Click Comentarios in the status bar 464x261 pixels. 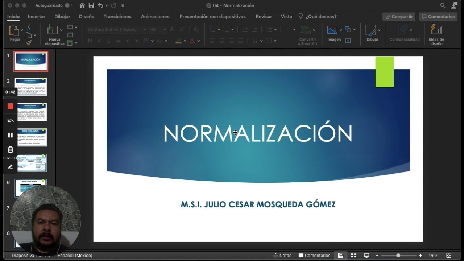(x=314, y=256)
